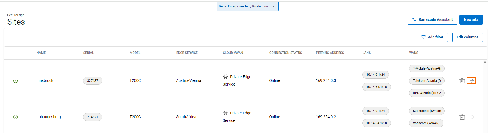The height and width of the screenshot is (133, 488).
Task: Open Edit columns selector
Action: coord(467,37)
